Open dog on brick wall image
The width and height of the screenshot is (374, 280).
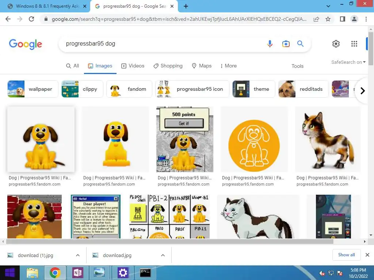[35, 217]
